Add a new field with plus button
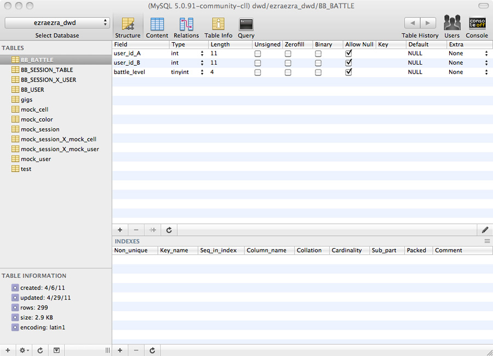493x356 pixels. click(120, 230)
